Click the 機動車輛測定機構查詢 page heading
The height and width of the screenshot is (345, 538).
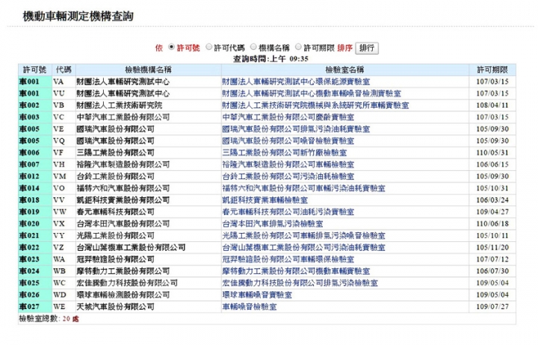[x=78, y=16]
